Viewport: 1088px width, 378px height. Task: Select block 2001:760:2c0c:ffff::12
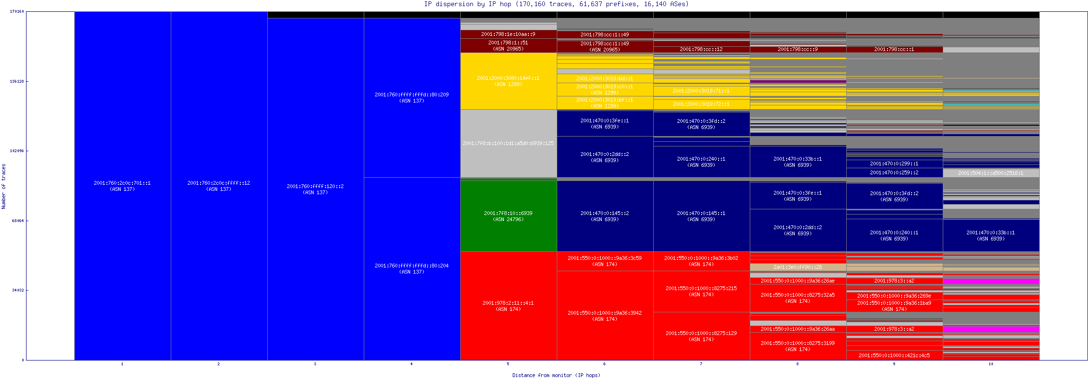(x=219, y=186)
